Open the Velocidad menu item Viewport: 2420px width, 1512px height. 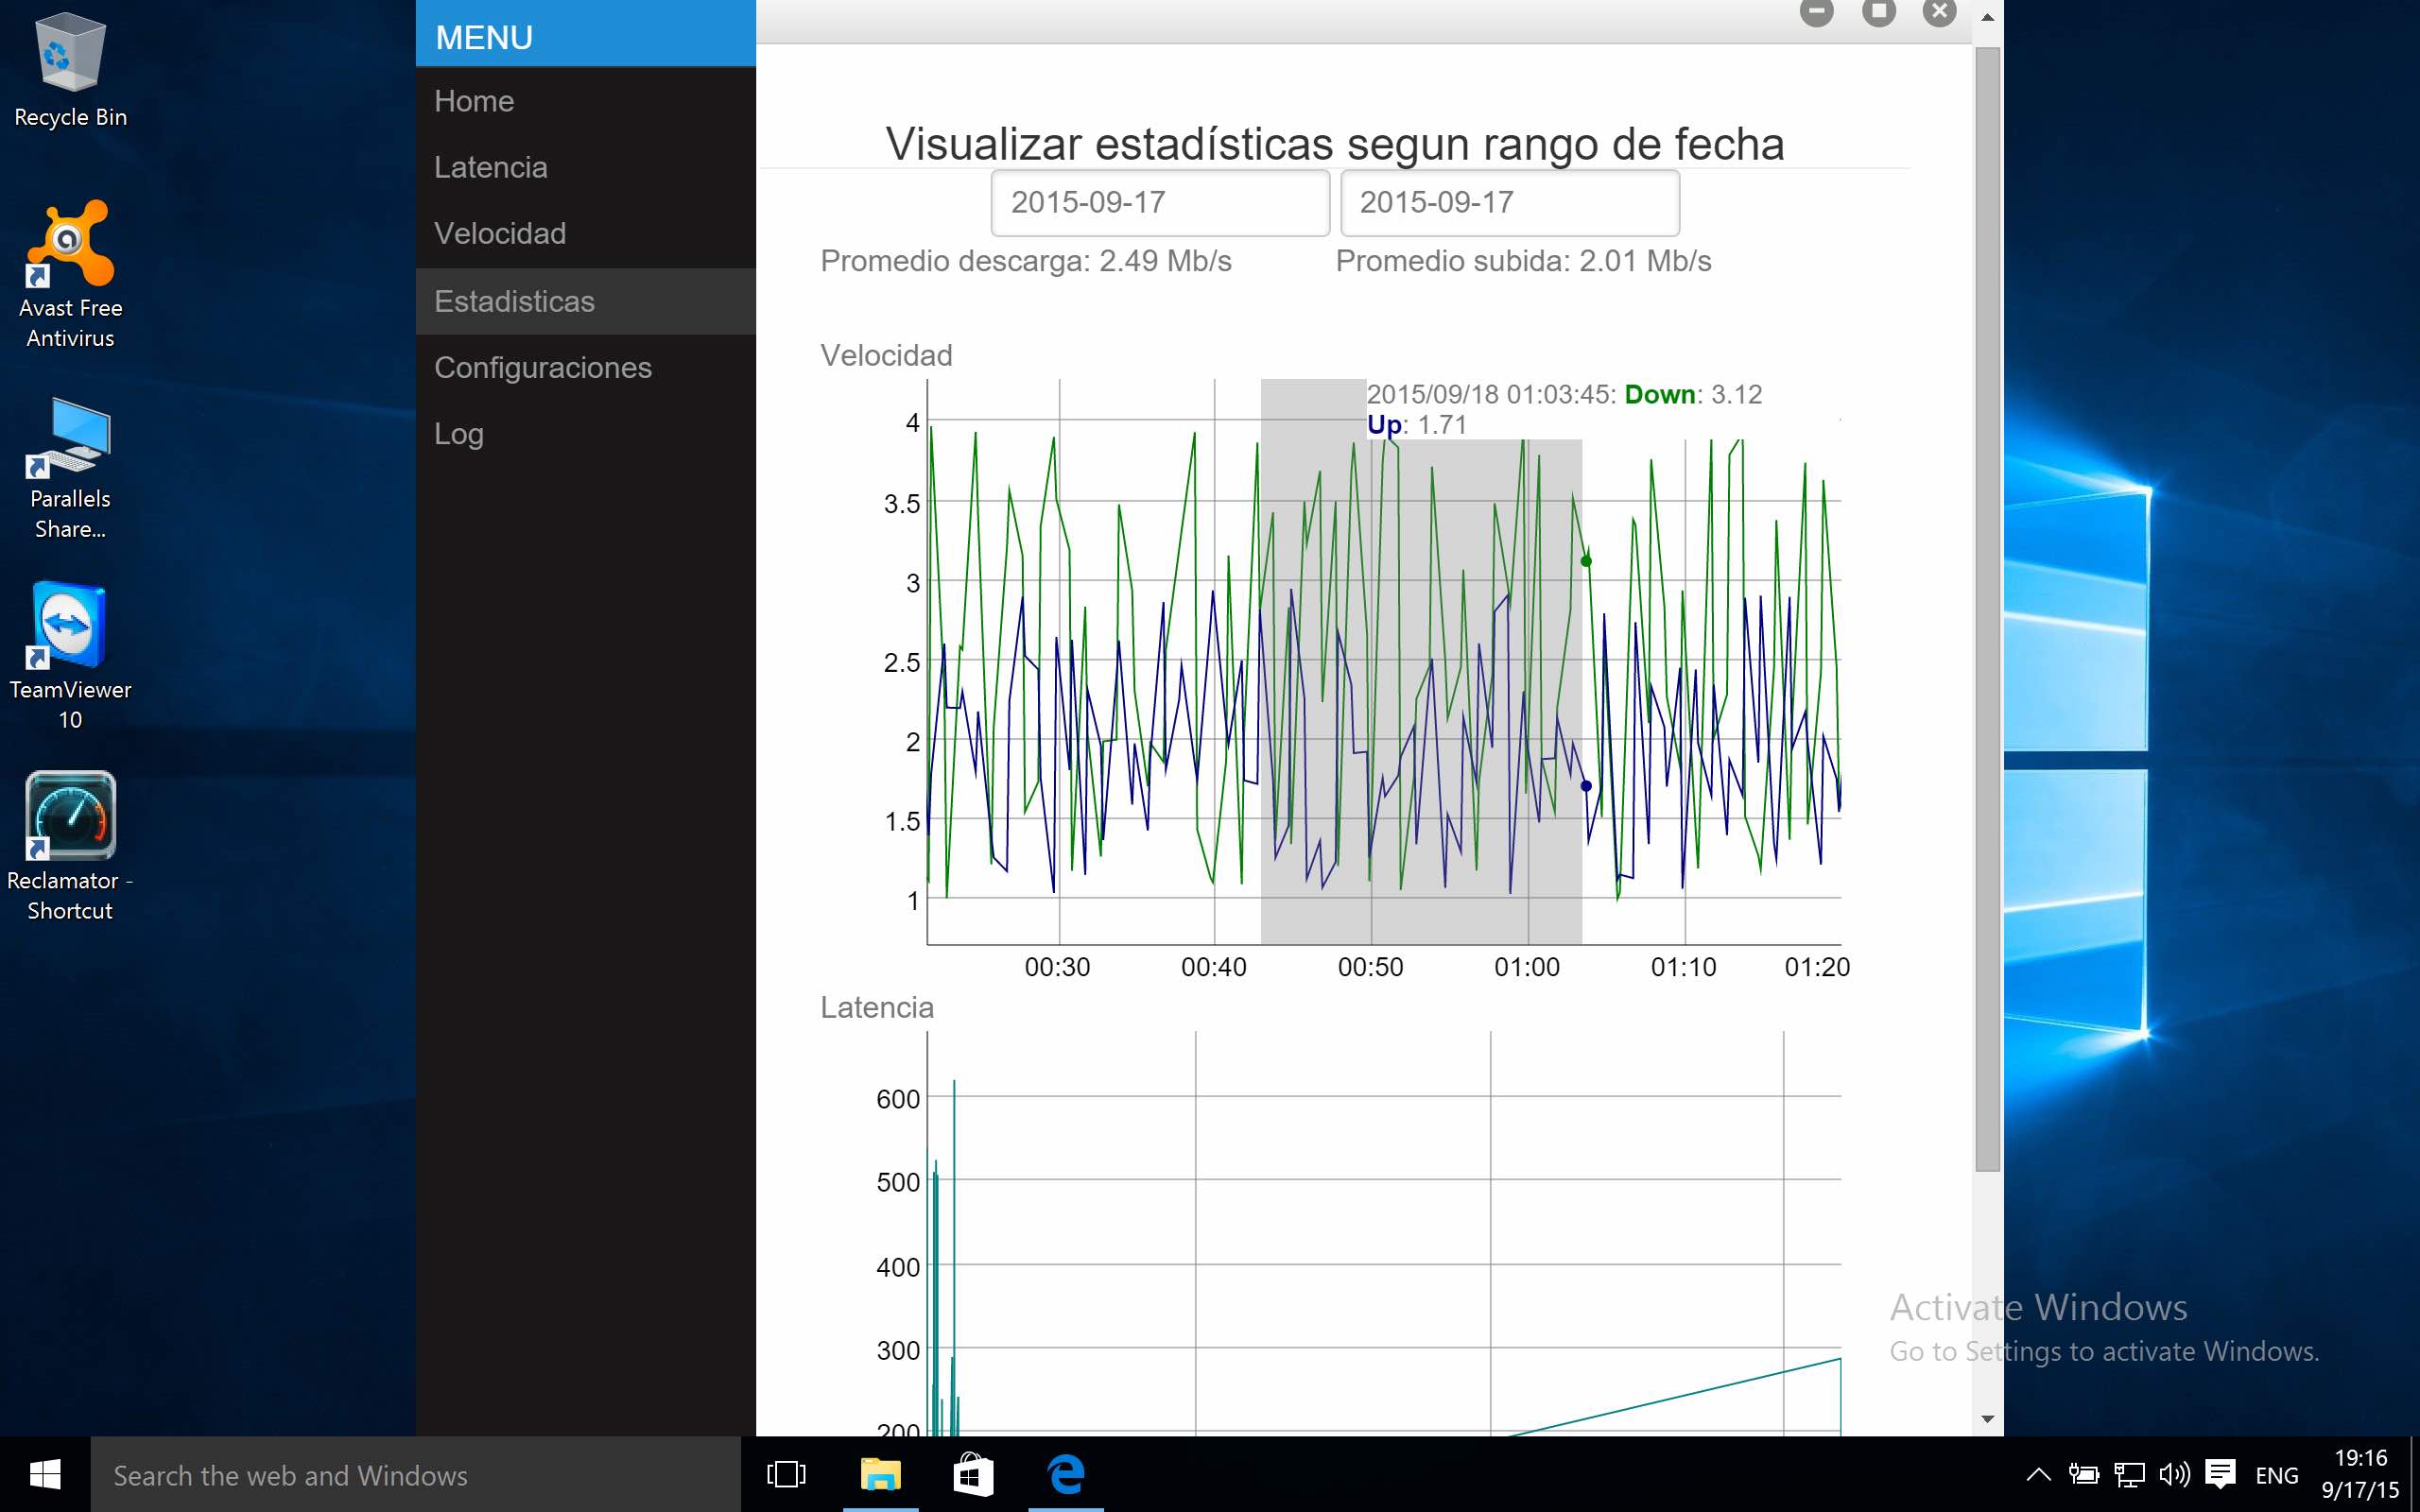point(586,234)
